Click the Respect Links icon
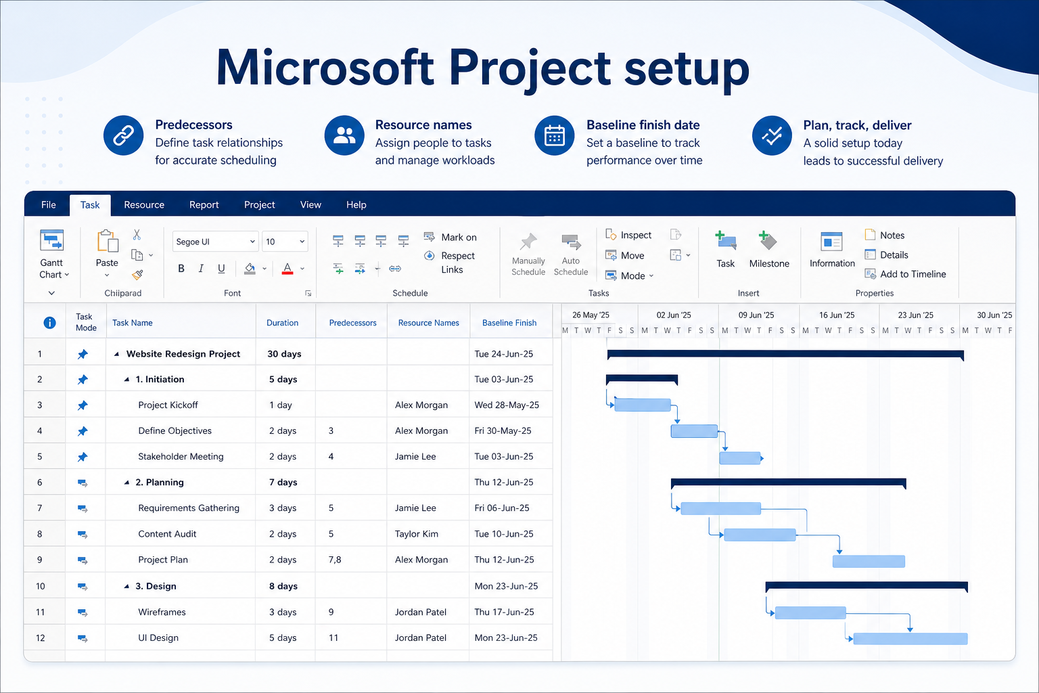The image size is (1039, 693). [430, 256]
